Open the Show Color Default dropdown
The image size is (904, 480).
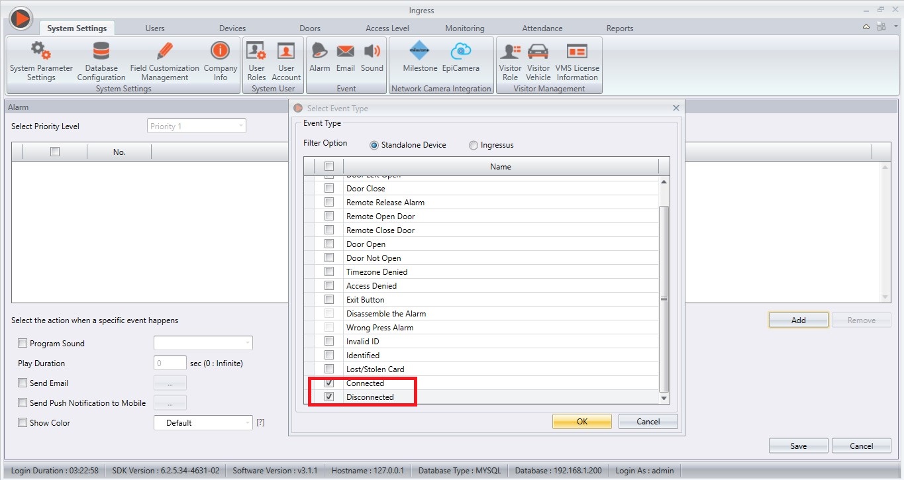[203, 422]
